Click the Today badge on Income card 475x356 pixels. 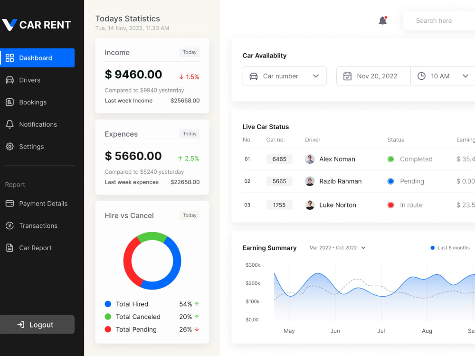(190, 52)
